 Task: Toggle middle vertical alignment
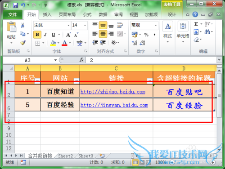point(103,25)
